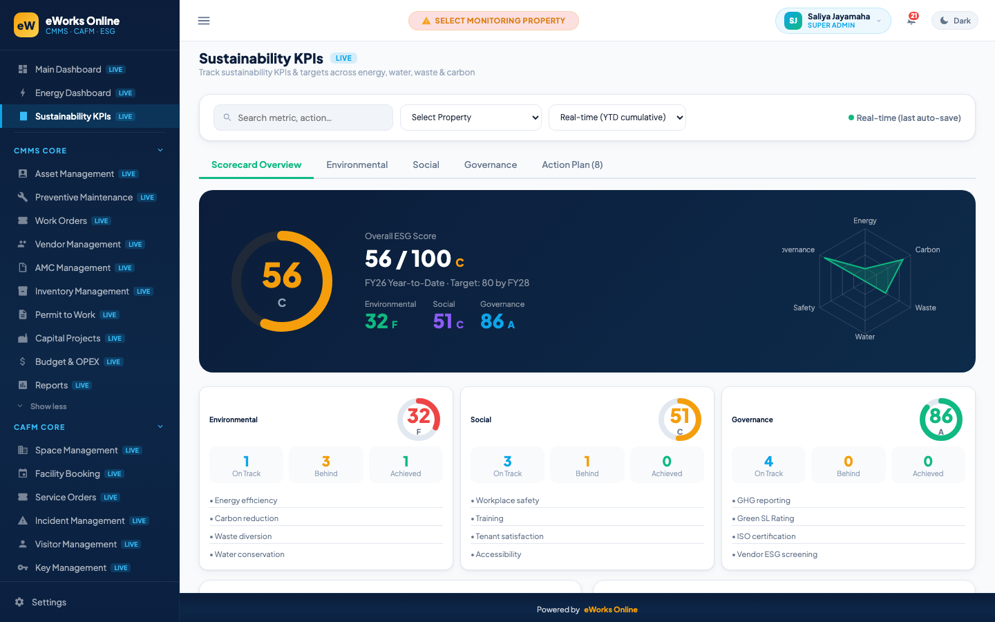Click the Incident Management warning icon
The width and height of the screenshot is (995, 622).
23,520
